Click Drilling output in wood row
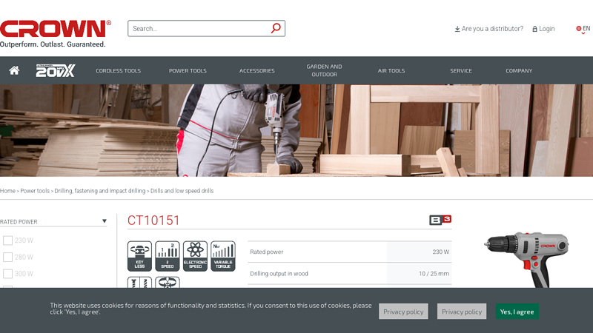593x333 pixels. pyautogui.click(x=349, y=273)
